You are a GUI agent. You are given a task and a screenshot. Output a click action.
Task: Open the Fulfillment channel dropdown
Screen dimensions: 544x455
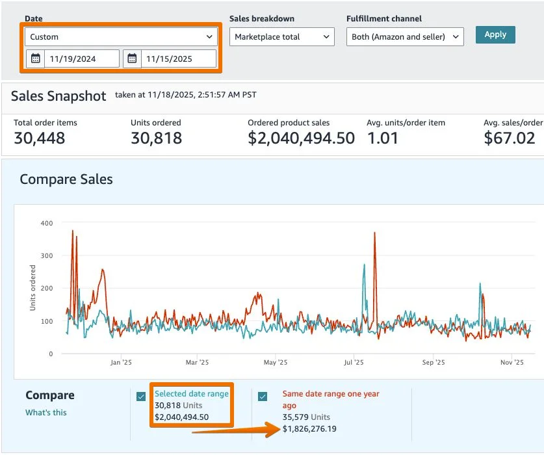coord(404,37)
